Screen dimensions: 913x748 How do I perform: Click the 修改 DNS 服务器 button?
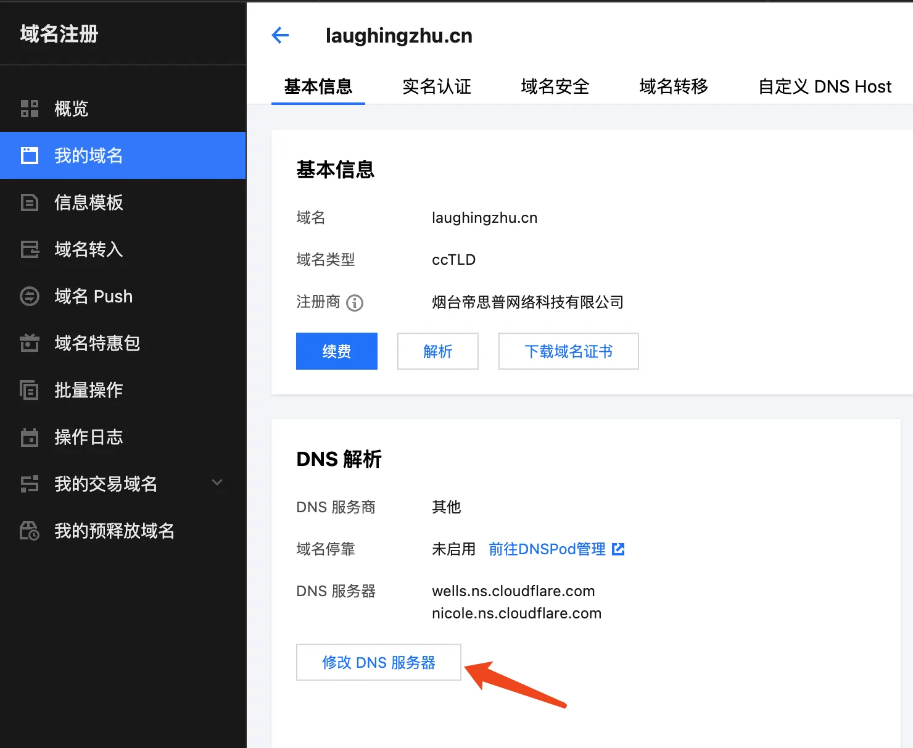(x=378, y=662)
